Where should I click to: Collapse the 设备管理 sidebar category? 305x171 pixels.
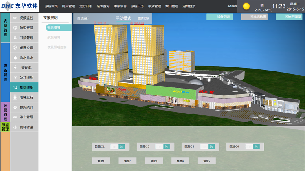click(x=5, y=72)
